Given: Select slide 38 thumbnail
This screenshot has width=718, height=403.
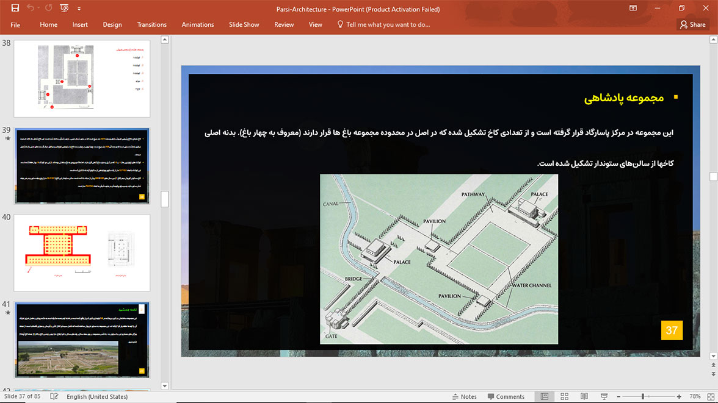Looking at the screenshot, I should pos(82,78).
